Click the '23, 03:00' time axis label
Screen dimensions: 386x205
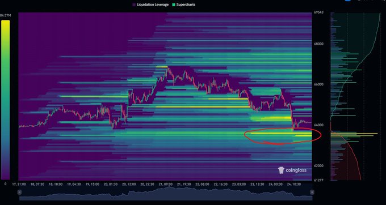pos(239,184)
